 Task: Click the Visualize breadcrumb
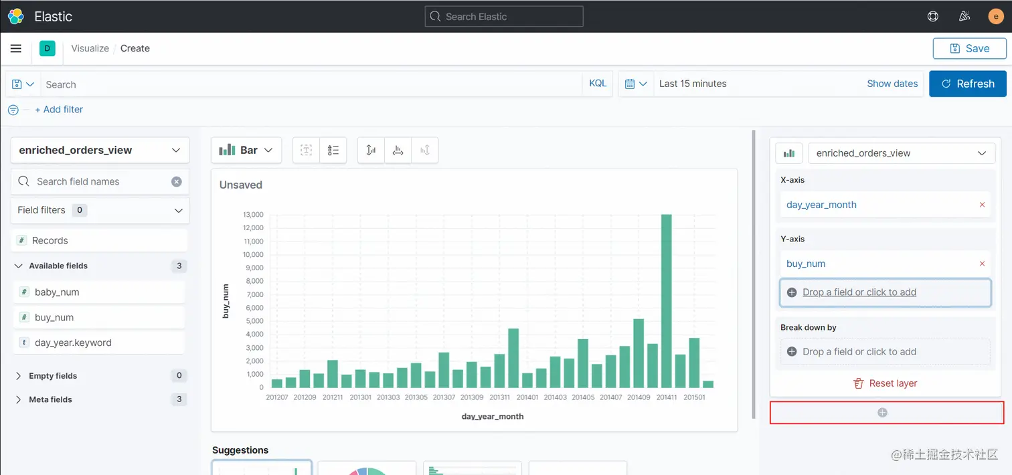pyautogui.click(x=90, y=48)
